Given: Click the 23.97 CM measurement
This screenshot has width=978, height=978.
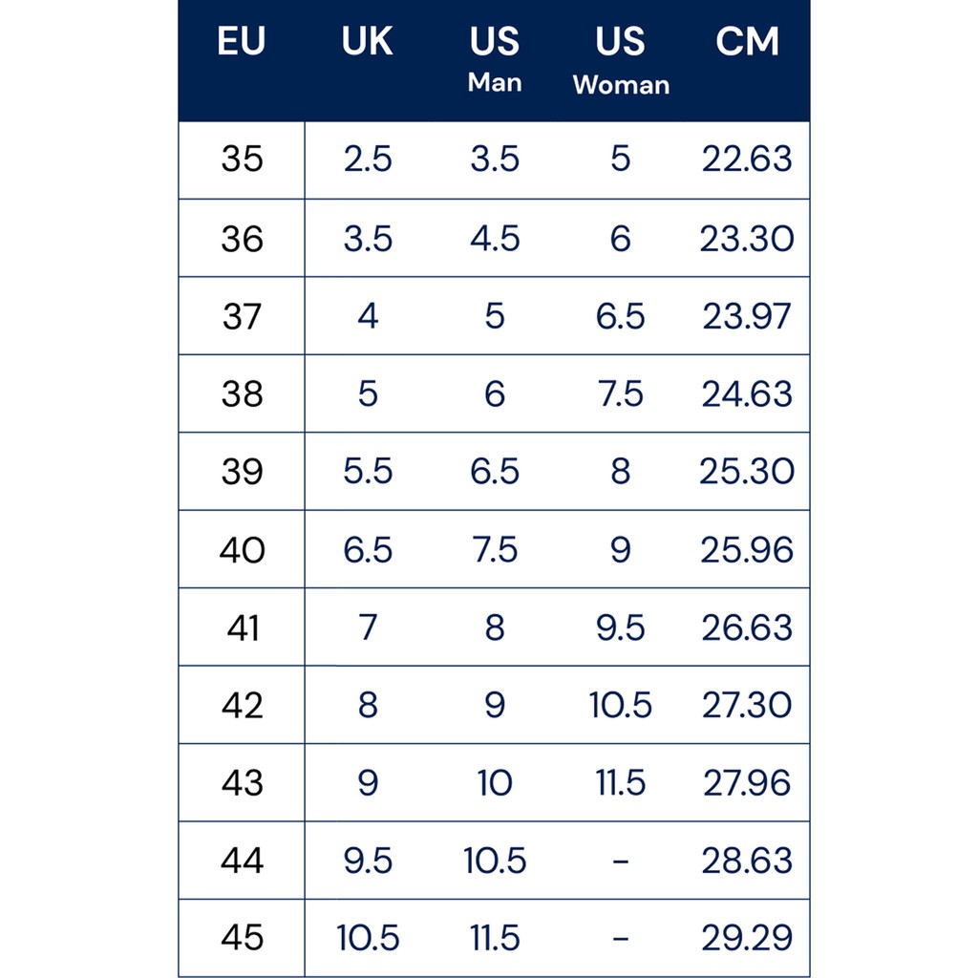Looking at the screenshot, I should pyautogui.click(x=747, y=316).
